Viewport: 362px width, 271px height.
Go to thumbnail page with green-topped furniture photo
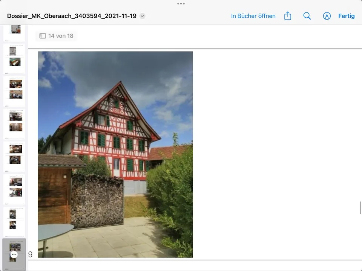pyautogui.click(x=14, y=59)
